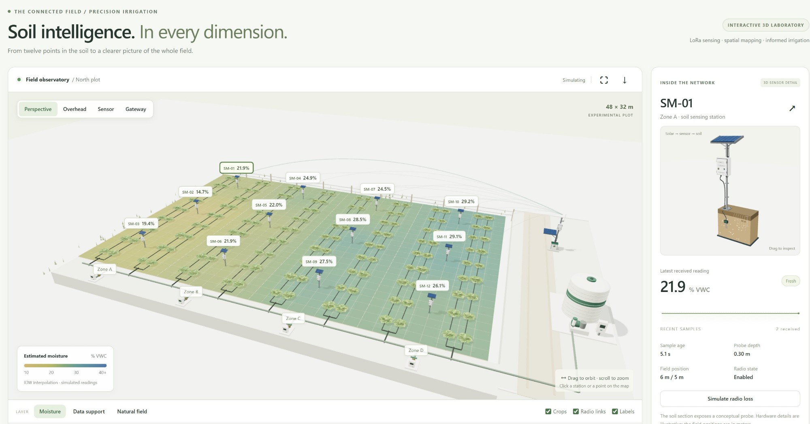Select sensor station SM-09 label
810x424 pixels.
click(319, 262)
